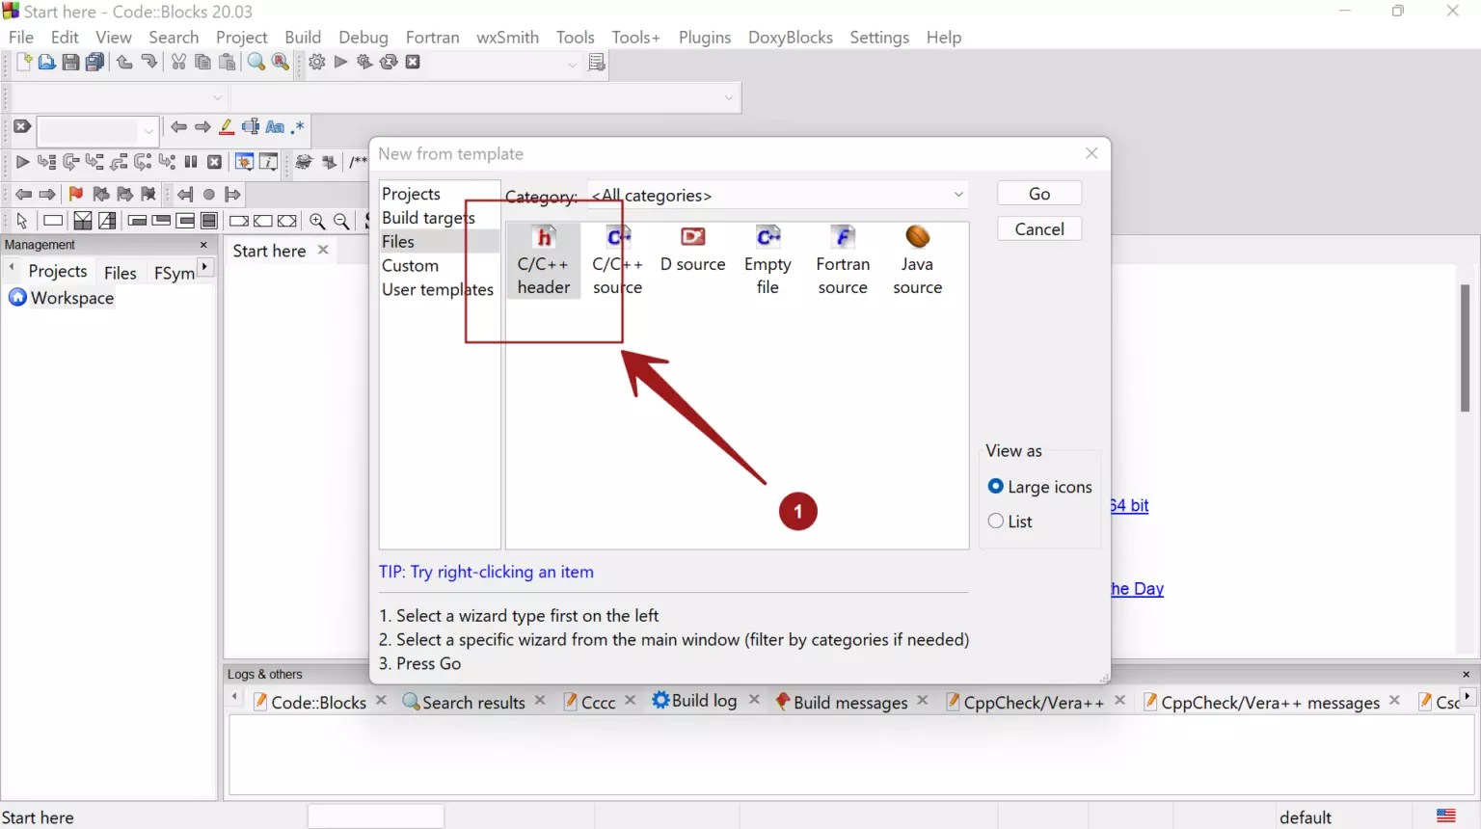The image size is (1481, 829).
Task: Open the Settings menu
Action: (x=879, y=37)
